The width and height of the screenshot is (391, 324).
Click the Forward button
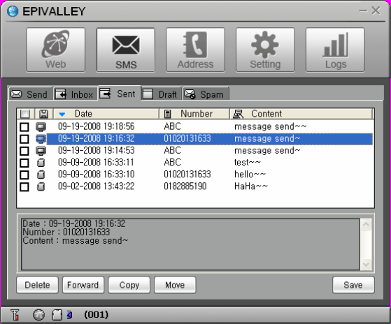pyautogui.click(x=83, y=285)
